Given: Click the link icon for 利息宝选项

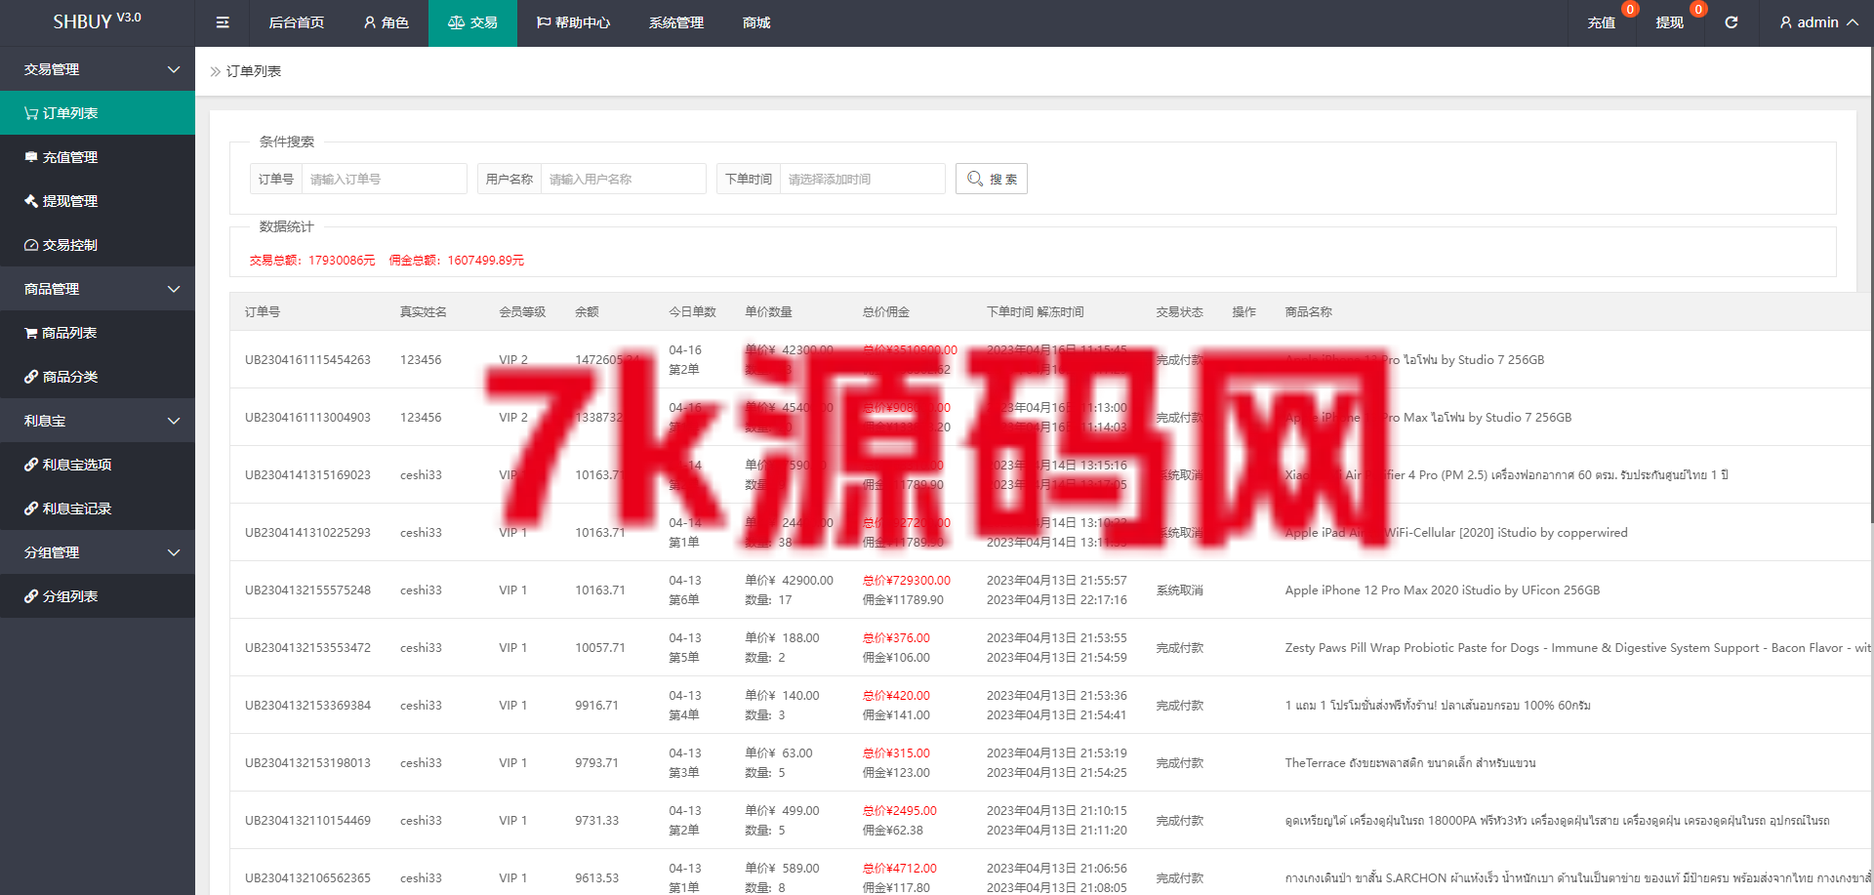Looking at the screenshot, I should pos(31,465).
